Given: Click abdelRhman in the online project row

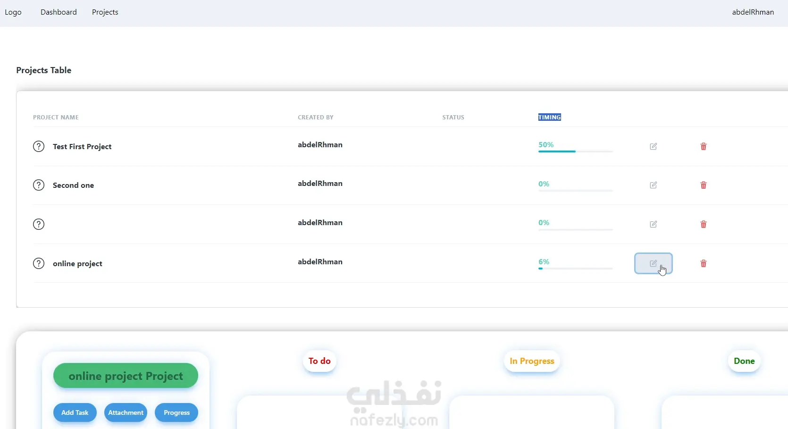Looking at the screenshot, I should pos(320,262).
